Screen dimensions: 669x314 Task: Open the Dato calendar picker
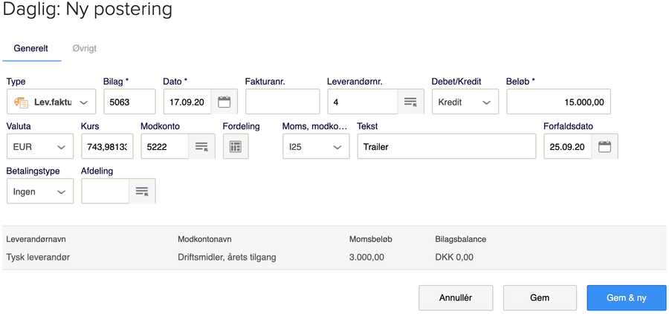click(223, 102)
